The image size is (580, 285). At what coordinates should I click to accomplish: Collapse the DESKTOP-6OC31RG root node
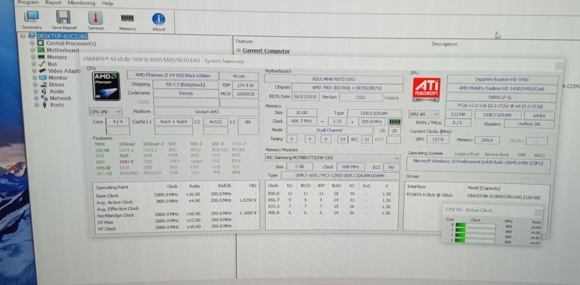pos(23,36)
